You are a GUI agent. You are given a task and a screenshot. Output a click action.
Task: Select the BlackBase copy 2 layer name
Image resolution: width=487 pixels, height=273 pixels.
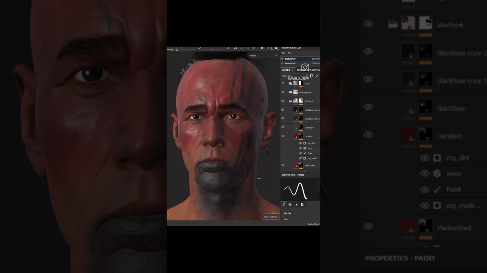pyautogui.click(x=312, y=110)
